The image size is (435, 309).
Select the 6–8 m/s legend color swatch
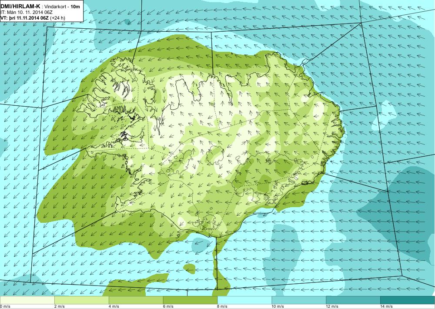coord(191,300)
